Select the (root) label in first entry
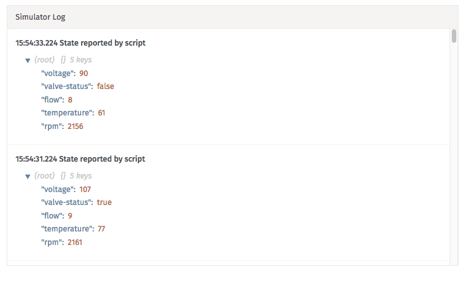The image size is (467, 281). click(45, 60)
